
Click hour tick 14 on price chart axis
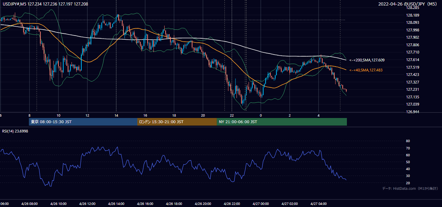click(116, 115)
